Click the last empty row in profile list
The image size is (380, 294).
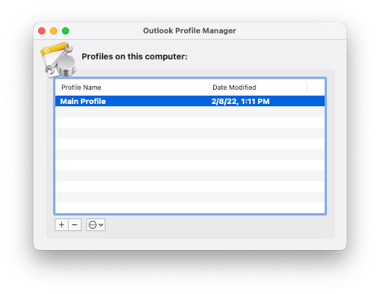[x=190, y=208]
